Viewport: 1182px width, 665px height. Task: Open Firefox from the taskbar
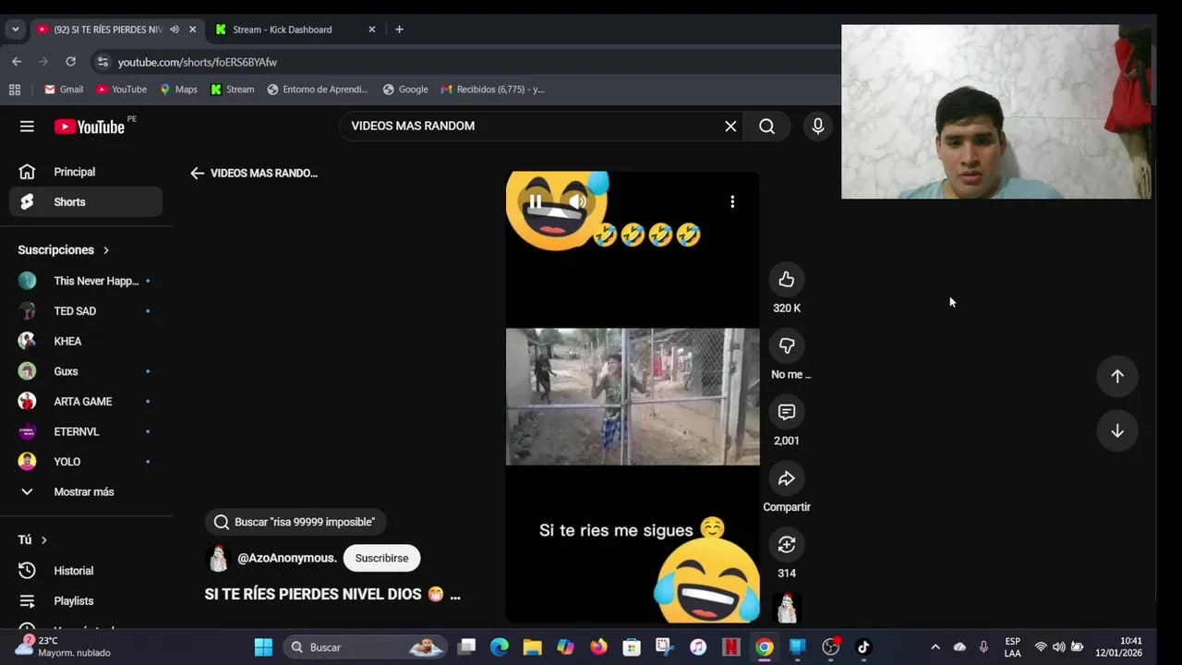598,647
